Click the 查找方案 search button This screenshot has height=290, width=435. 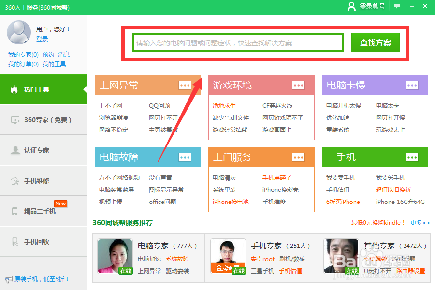pos(376,43)
